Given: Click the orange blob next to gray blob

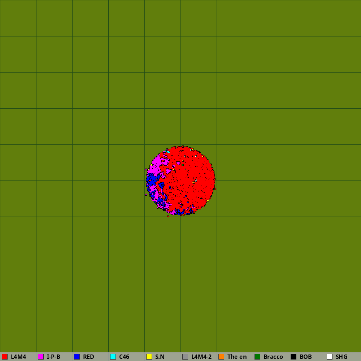Looking at the screenshot, I should [193, 183].
